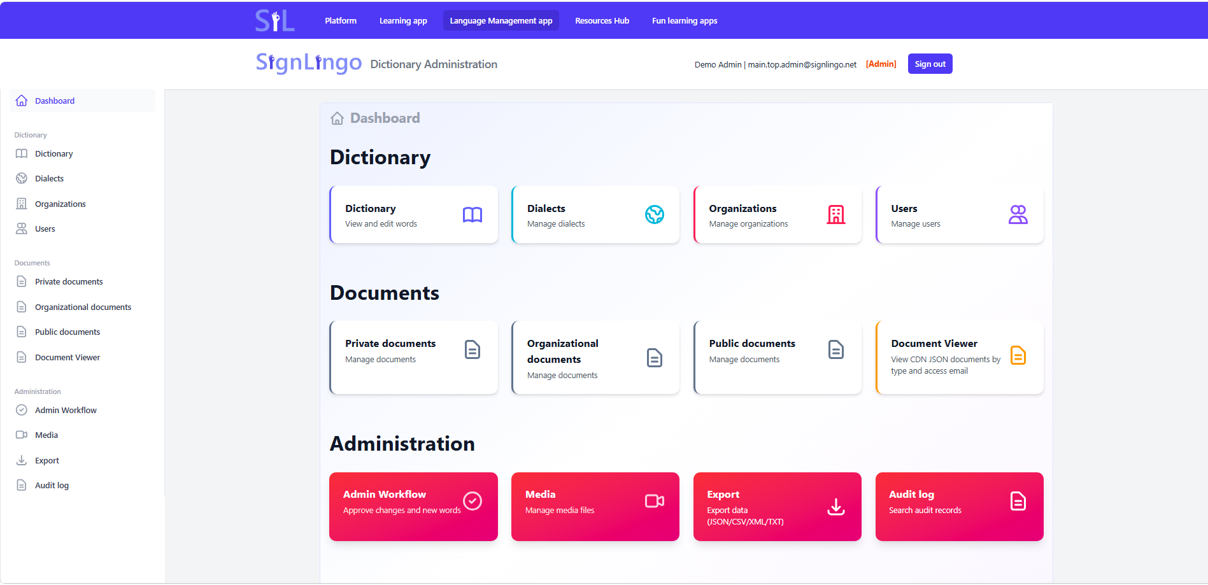
Task: Open the Public documents card
Action: point(778,358)
